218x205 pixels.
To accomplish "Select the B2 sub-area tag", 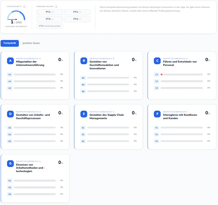I will [83, 84].
